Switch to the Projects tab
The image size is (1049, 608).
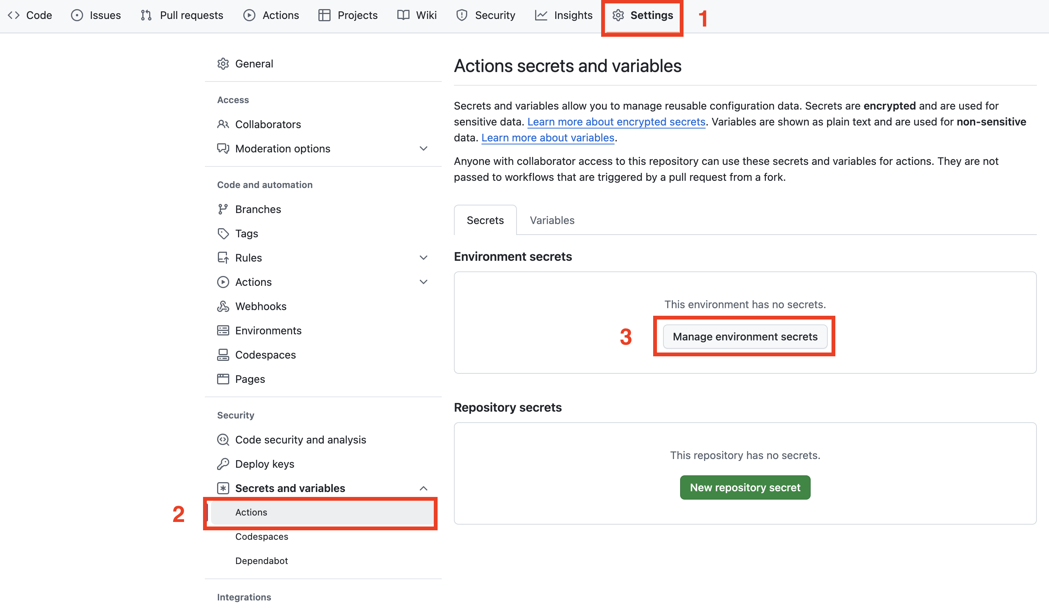pos(348,16)
